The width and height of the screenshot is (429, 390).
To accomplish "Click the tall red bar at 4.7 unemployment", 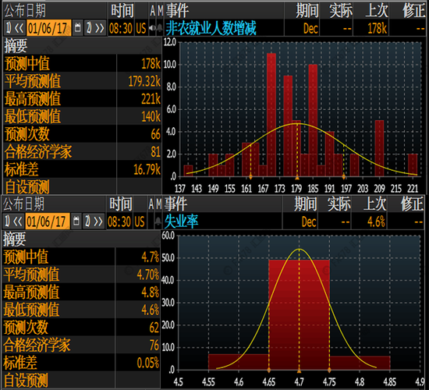I will [x=299, y=315].
